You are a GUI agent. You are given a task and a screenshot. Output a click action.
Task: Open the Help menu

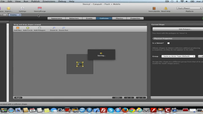[71, 1]
